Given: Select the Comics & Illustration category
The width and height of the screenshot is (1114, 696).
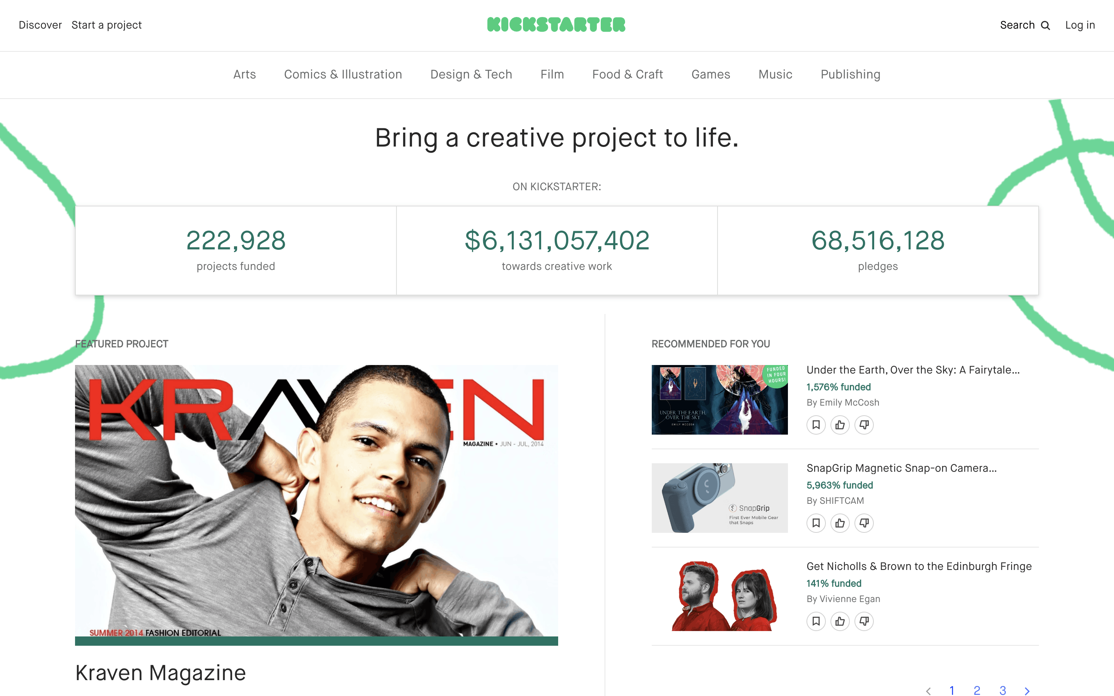Looking at the screenshot, I should tap(343, 74).
